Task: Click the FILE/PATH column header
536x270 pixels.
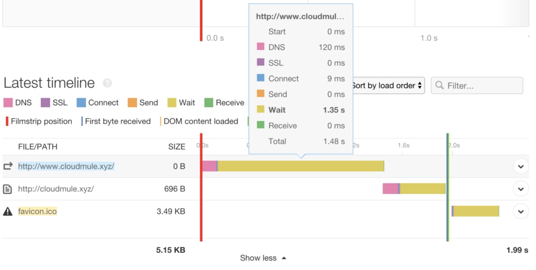Action: pos(38,147)
